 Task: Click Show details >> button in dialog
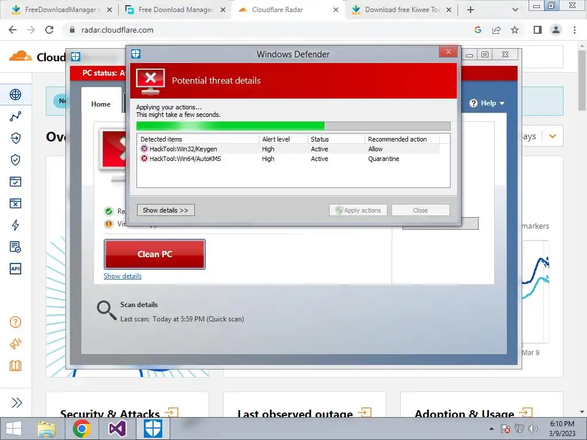tap(166, 210)
